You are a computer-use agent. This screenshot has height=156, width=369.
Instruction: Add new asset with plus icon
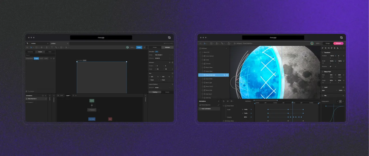click(51, 58)
